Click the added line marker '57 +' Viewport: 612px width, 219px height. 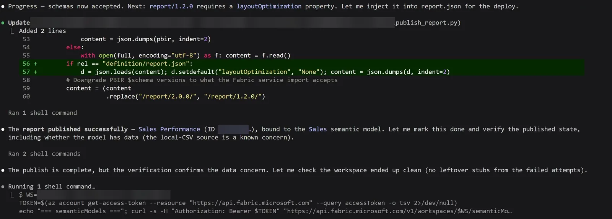click(x=30, y=72)
